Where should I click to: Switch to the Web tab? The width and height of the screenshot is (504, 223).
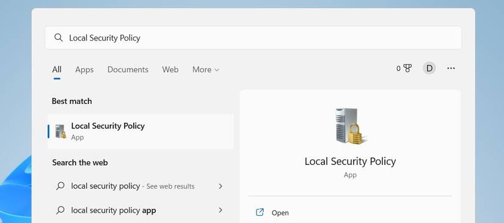pyautogui.click(x=170, y=70)
